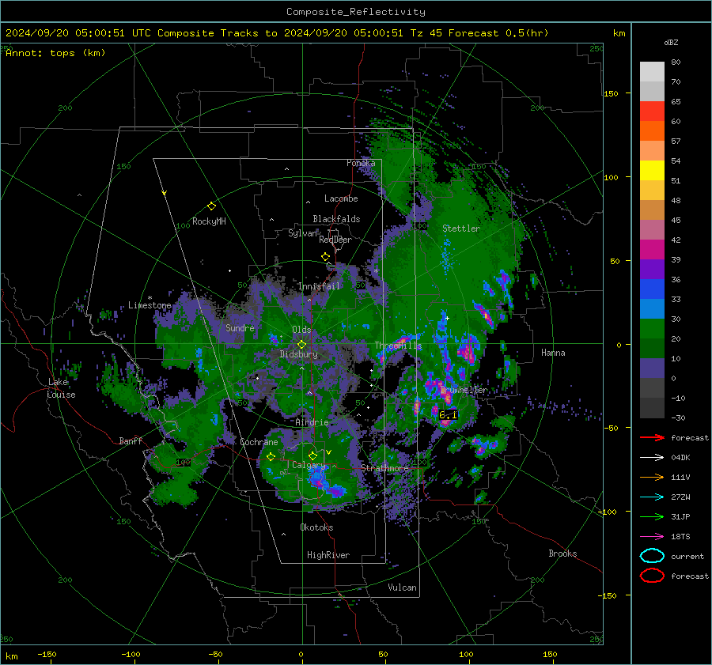Click the Limestone label
This screenshot has height=665, width=712.
150,305
